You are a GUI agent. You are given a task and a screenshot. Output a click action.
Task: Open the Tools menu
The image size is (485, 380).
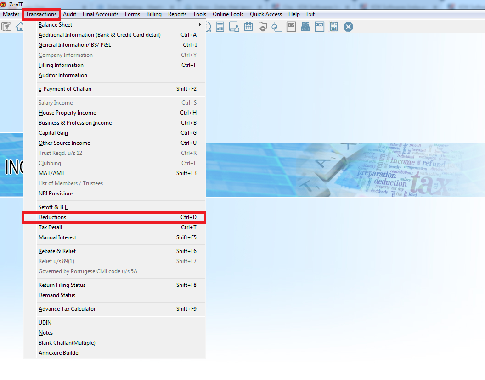(x=199, y=14)
